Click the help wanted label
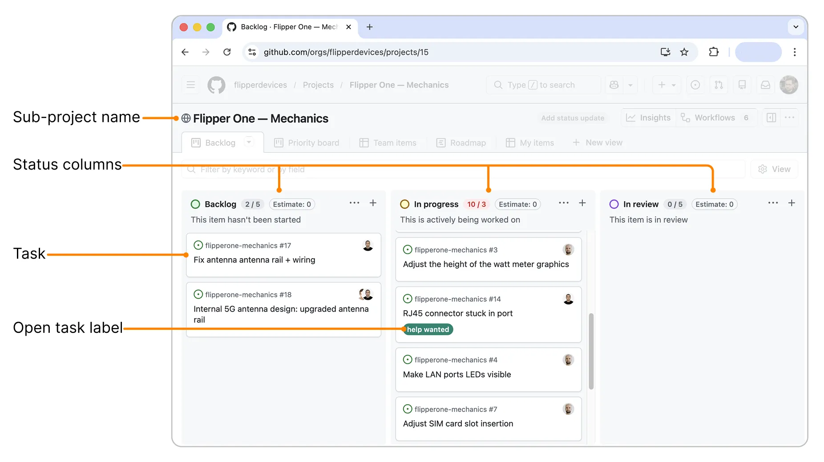Screen dimensions: 824x462 coord(428,329)
